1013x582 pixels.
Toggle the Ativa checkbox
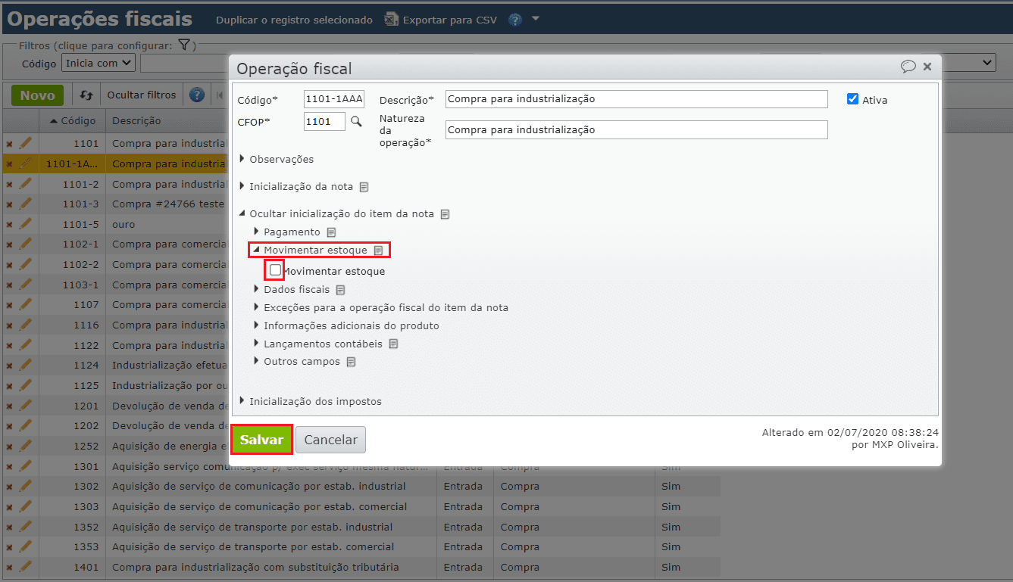pyautogui.click(x=853, y=99)
